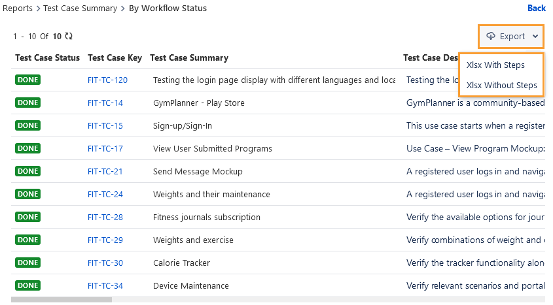Click the Test Case Summary column header
Image resolution: width=553 pixels, height=305 pixels.
(189, 57)
